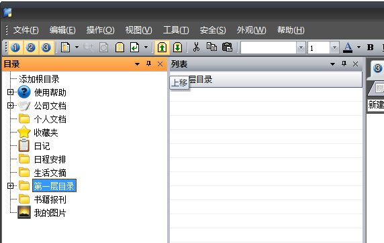
Task: Click the number 2 level toolbar button
Action: (31, 48)
